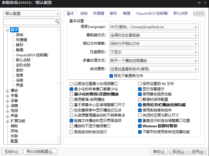
Task: Toggle Windows 锁屏时暂停 checkbox
Action: coord(140,126)
